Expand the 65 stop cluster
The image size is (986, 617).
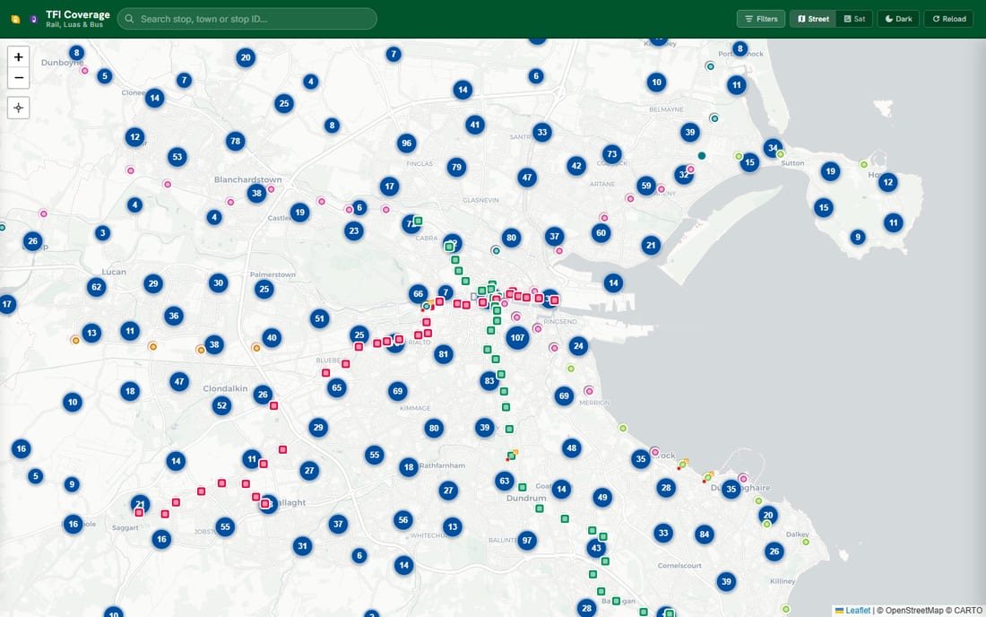pos(336,388)
